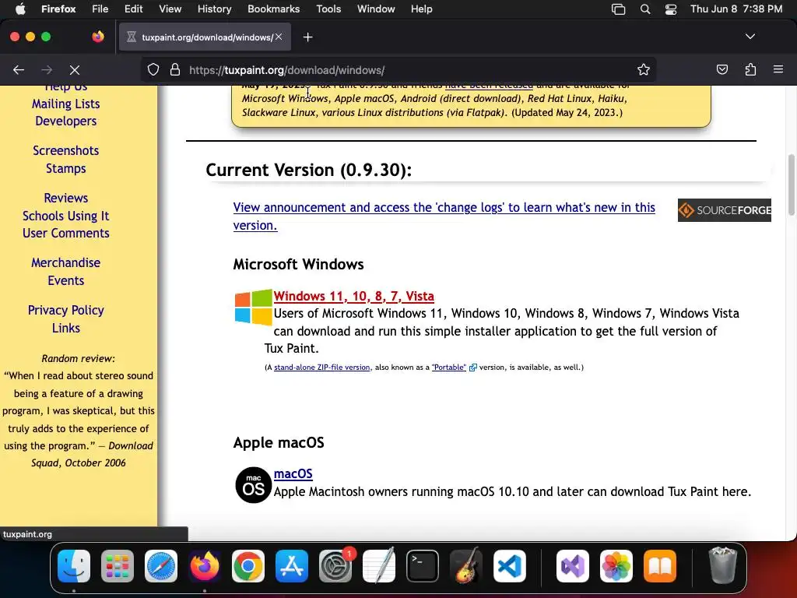Open the Bookmarks menu
Viewport: 797px width, 598px height.
pyautogui.click(x=273, y=9)
